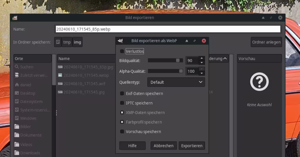Roll up the WebP dialog with the eject icon

click(187, 41)
